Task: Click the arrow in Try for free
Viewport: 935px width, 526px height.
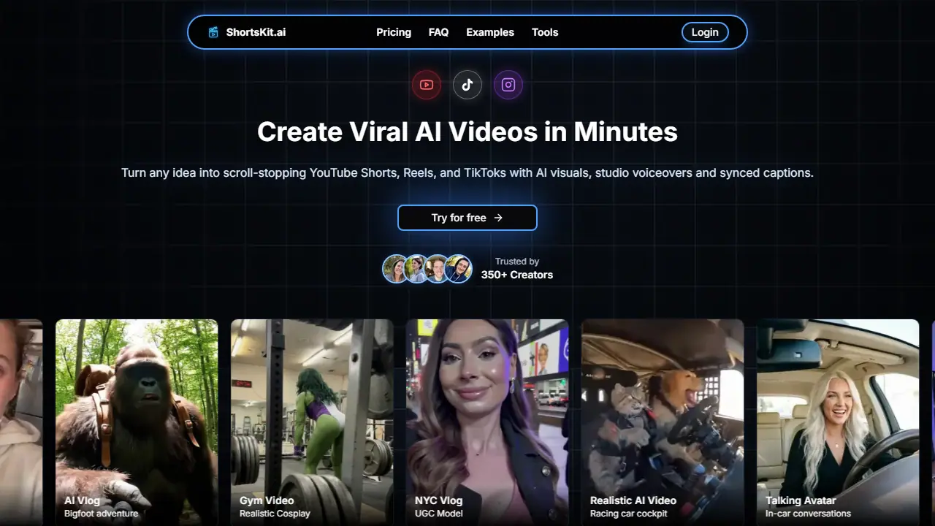Action: 498,218
